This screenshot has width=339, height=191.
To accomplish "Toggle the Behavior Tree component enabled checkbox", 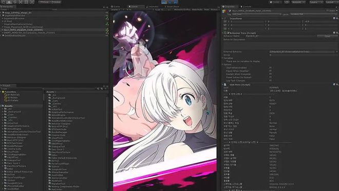I will point(228,33).
